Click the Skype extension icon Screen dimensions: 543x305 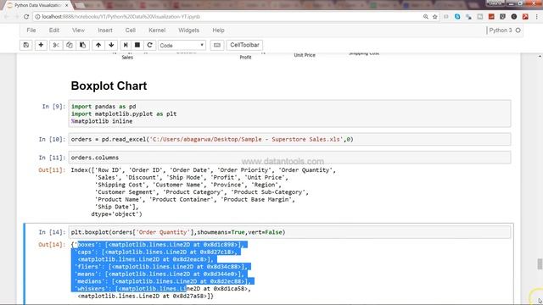point(457,17)
